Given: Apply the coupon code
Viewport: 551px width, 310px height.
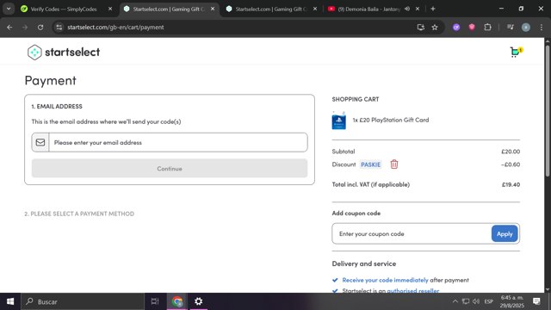Looking at the screenshot, I should (505, 233).
